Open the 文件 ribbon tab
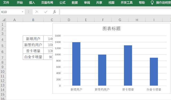This screenshot has height=100, width=171. click(x=6, y=2)
